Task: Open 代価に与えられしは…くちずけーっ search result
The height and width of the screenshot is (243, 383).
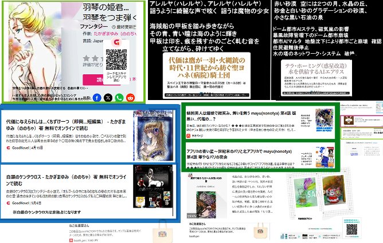Action: [66, 125]
